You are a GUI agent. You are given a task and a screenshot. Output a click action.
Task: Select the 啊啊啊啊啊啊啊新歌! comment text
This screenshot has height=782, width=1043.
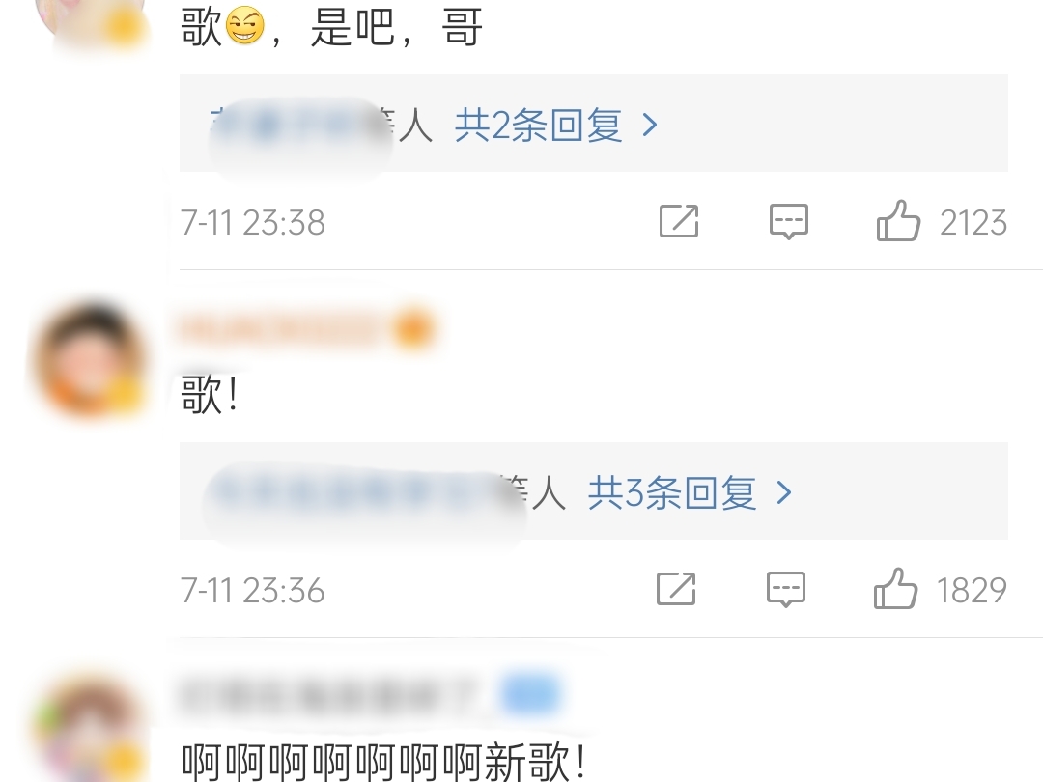point(384,762)
